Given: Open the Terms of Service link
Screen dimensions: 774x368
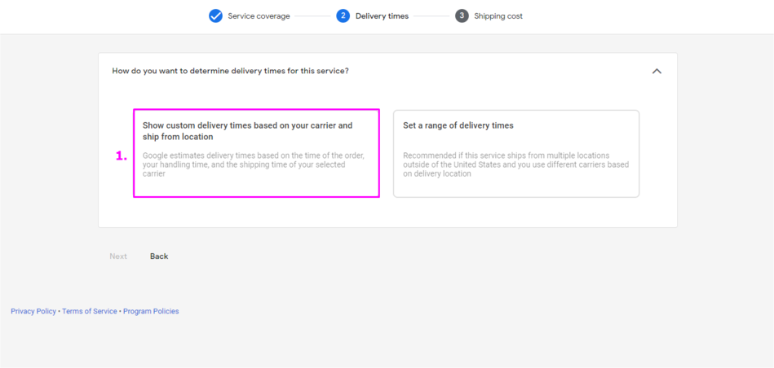Looking at the screenshot, I should click(90, 311).
